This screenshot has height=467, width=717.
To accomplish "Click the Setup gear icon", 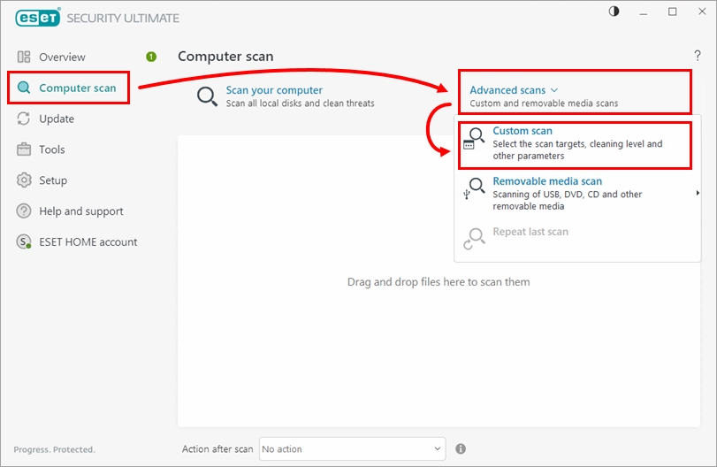I will pyautogui.click(x=24, y=180).
